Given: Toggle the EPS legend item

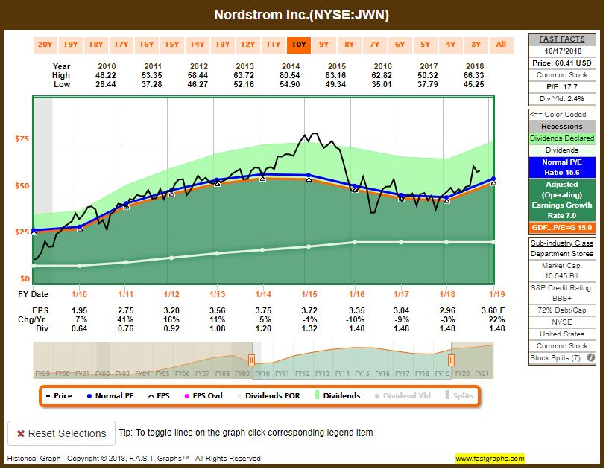Looking at the screenshot, I should [159, 395].
